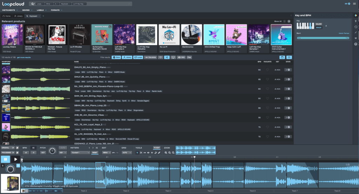Open the Grid AUTO dropdown
359x194 pixels.
[127, 153]
